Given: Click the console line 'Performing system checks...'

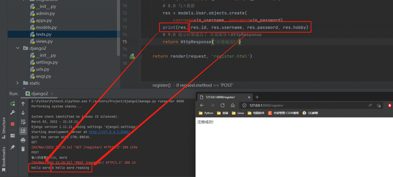Looking at the screenshot, I should [x=56, y=106].
